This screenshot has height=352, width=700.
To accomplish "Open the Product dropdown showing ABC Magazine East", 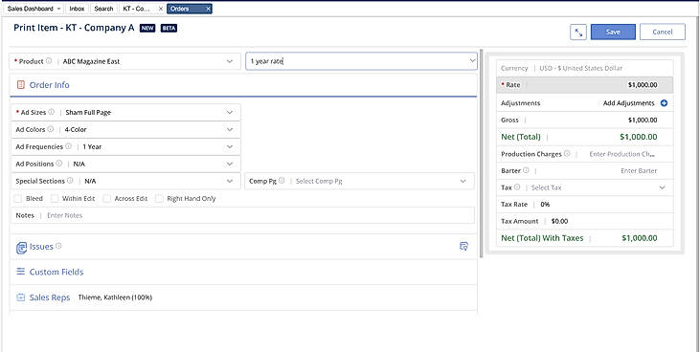I will coord(125,61).
